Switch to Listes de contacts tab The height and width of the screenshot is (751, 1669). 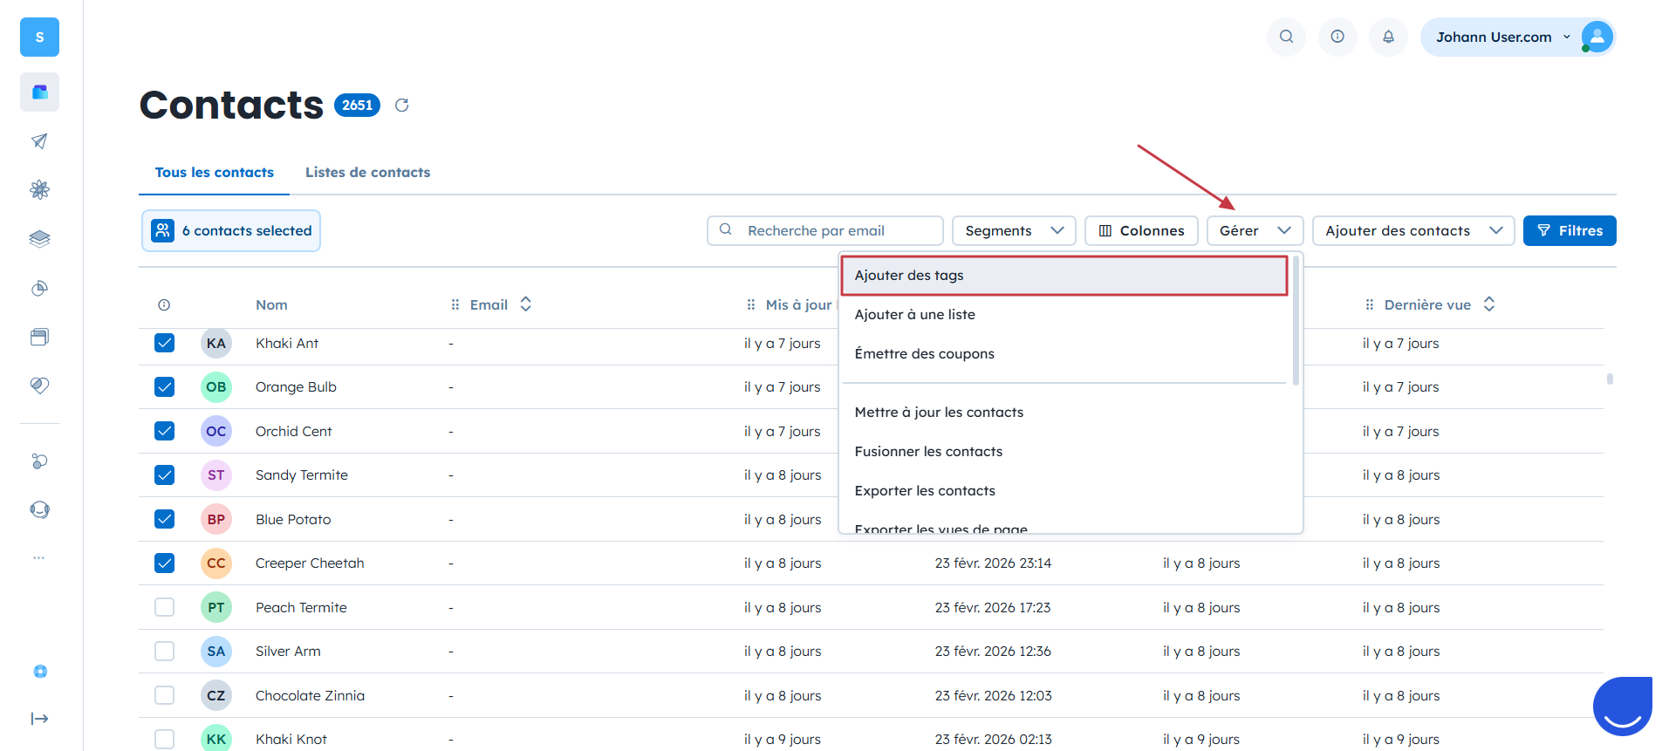click(368, 173)
